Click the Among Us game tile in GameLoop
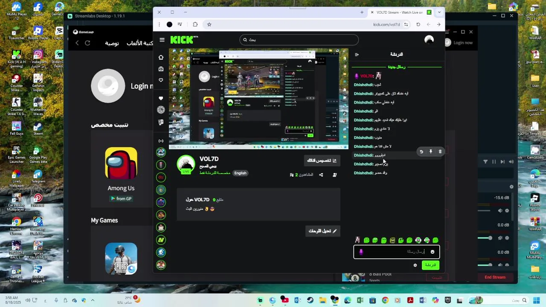 pos(121,169)
